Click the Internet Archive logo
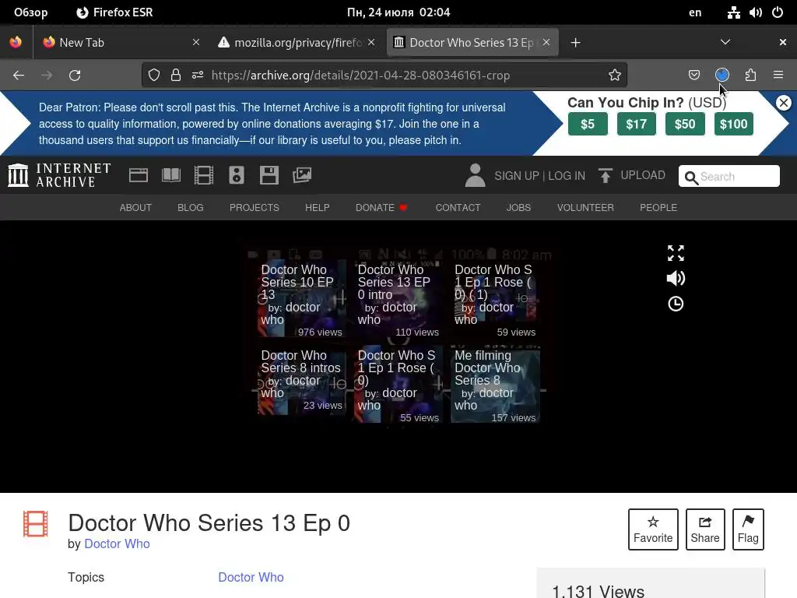 pyautogui.click(x=59, y=175)
